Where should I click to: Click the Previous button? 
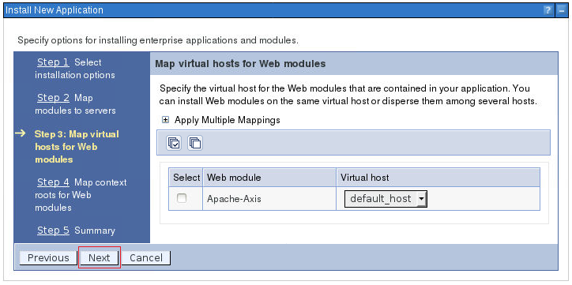tap(48, 258)
